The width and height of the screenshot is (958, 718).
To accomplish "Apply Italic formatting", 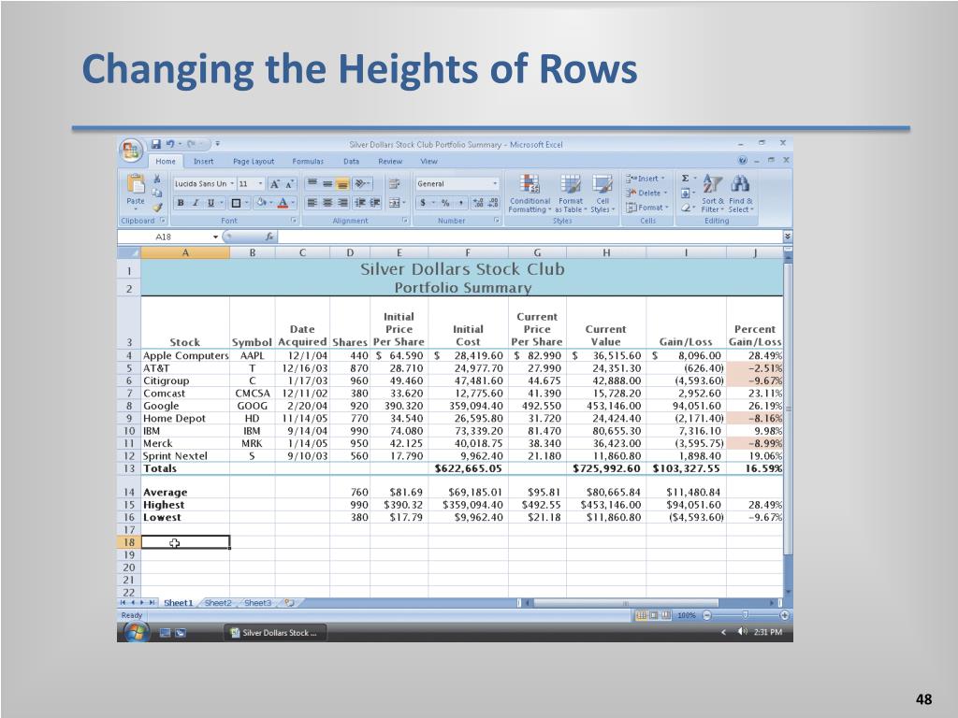I will point(196,203).
